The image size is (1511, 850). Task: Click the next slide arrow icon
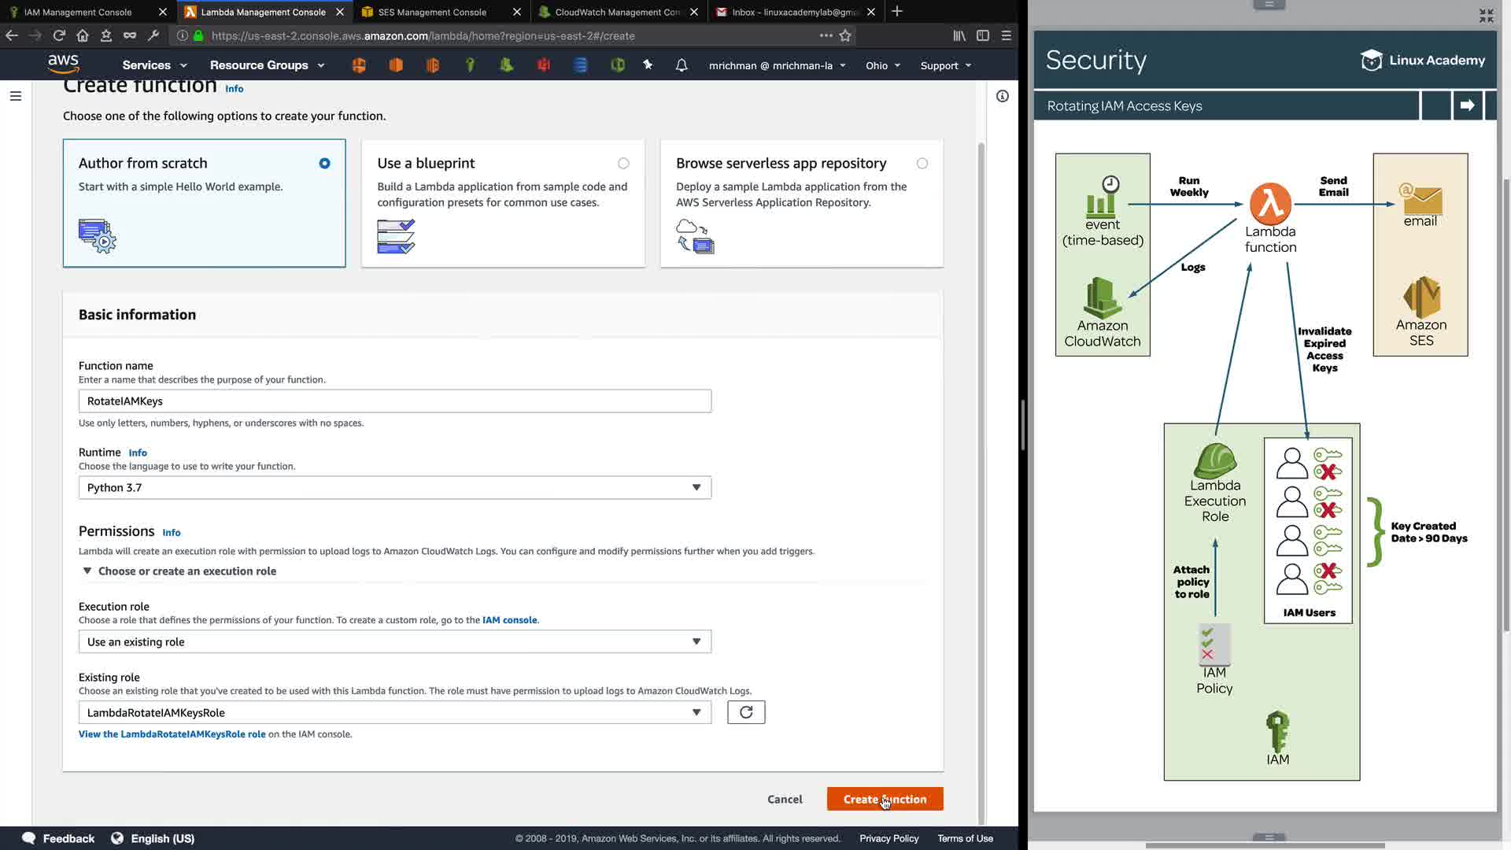coord(1467,105)
